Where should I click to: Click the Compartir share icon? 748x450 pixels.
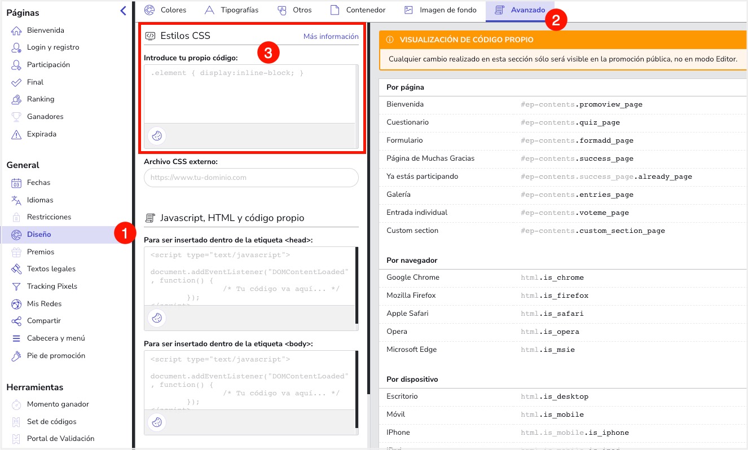point(16,321)
